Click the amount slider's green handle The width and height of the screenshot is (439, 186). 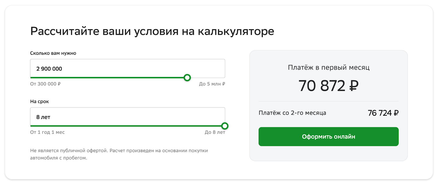point(187,78)
